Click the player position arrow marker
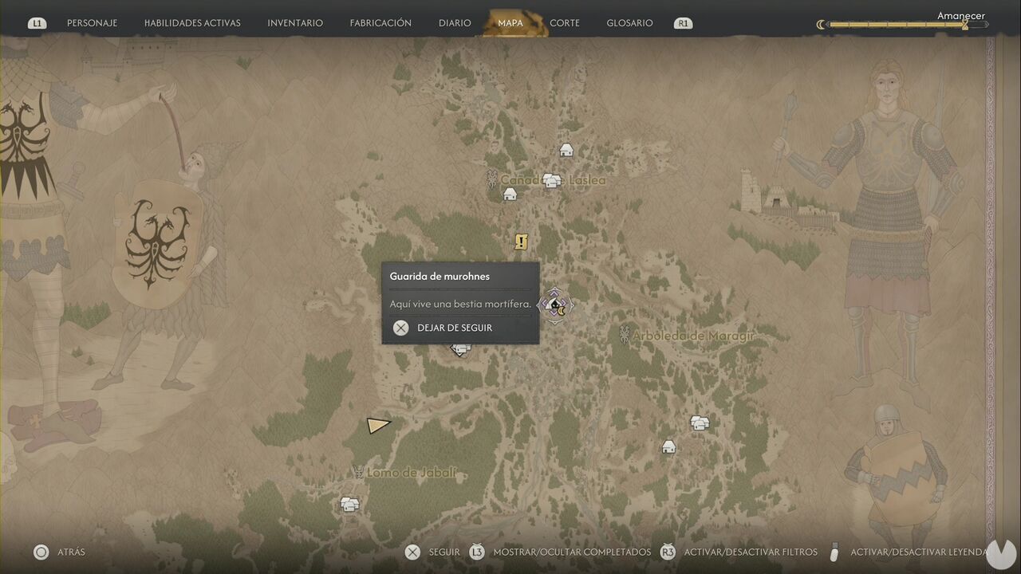1021x574 pixels. click(377, 425)
